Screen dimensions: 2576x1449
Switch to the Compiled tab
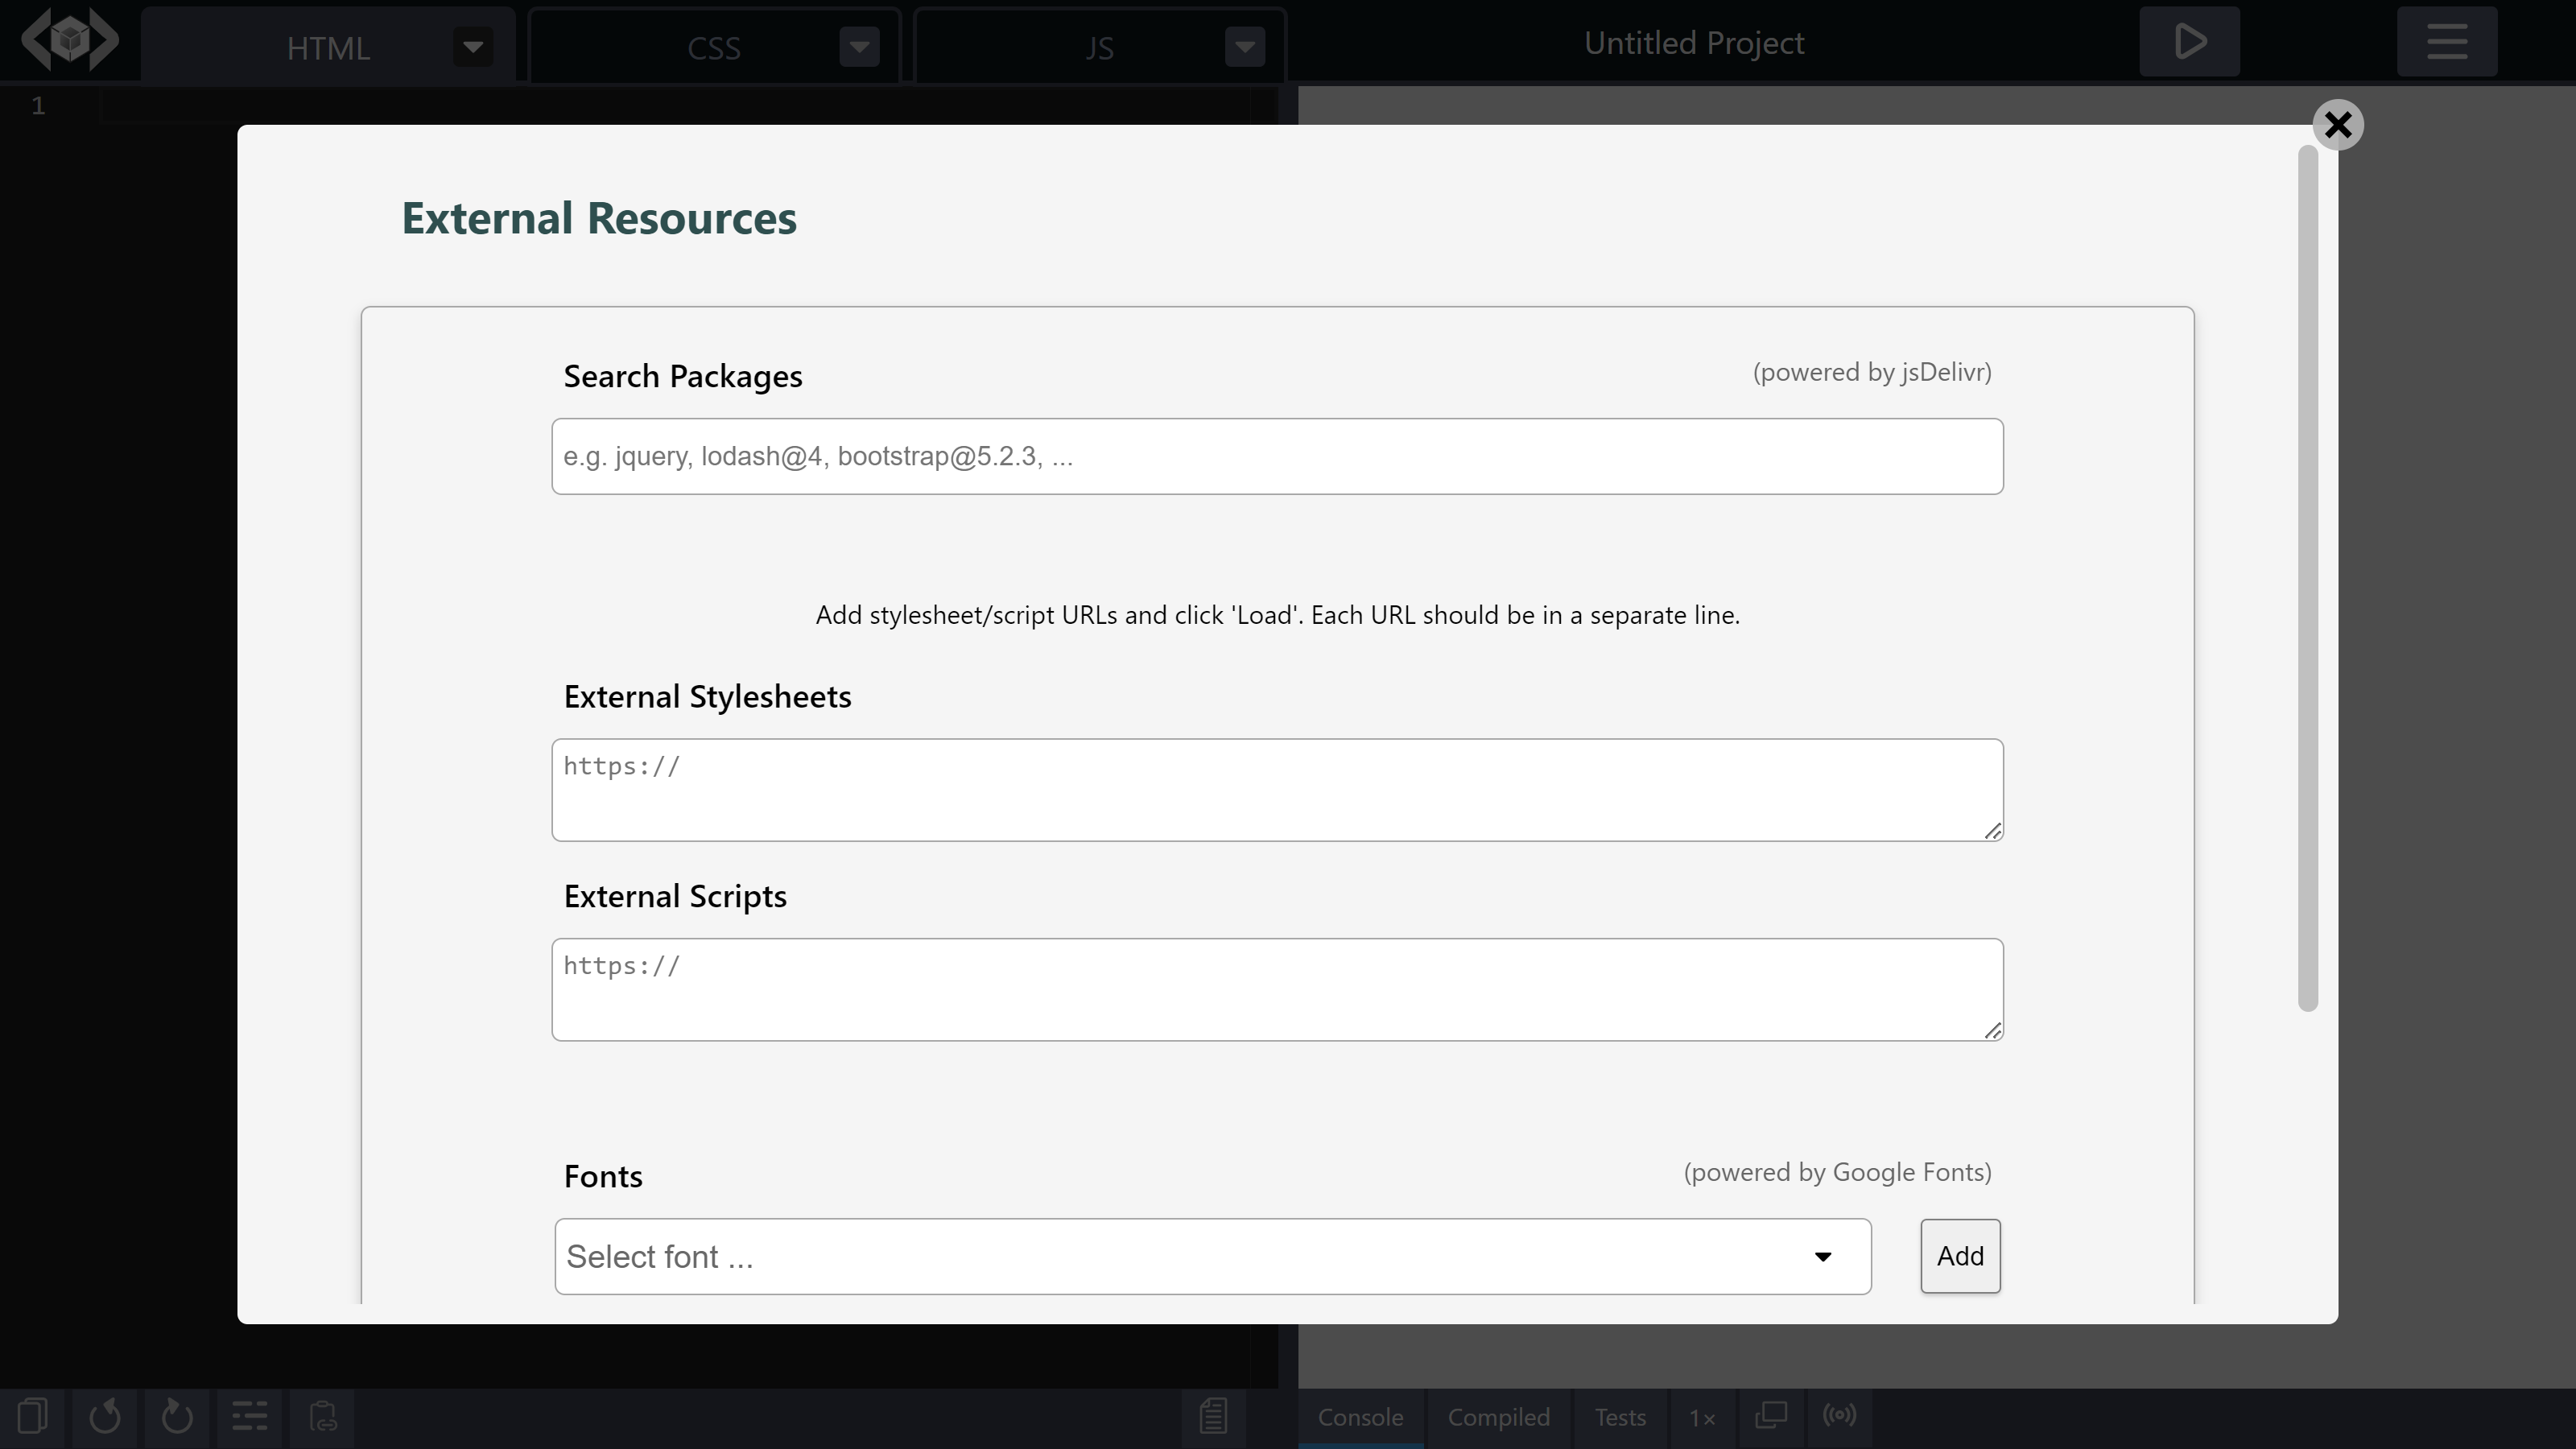click(x=1498, y=1417)
